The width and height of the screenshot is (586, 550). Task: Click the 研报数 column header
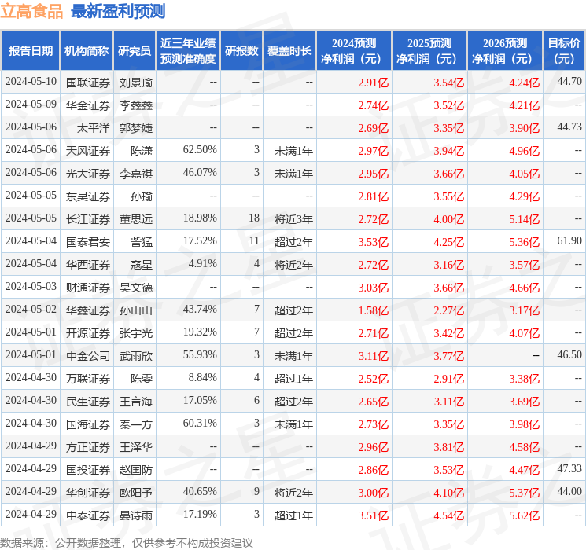point(241,50)
